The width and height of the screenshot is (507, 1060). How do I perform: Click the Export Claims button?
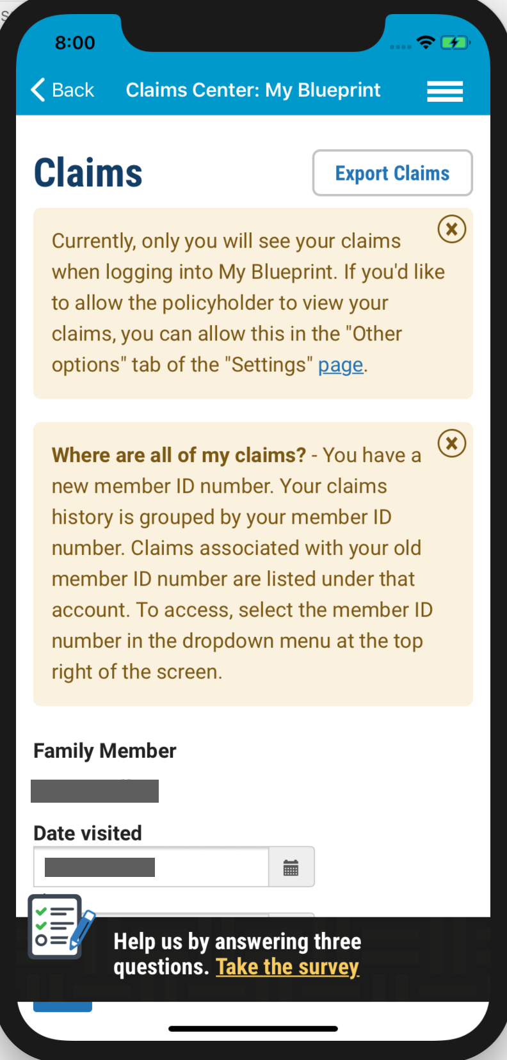click(x=392, y=173)
